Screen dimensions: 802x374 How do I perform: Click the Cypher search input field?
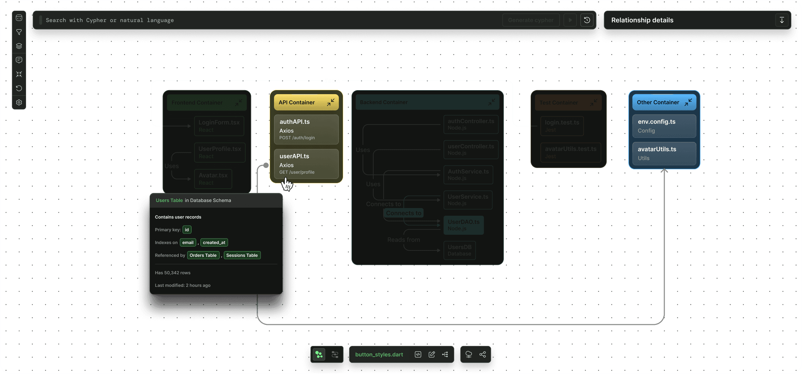point(267,20)
